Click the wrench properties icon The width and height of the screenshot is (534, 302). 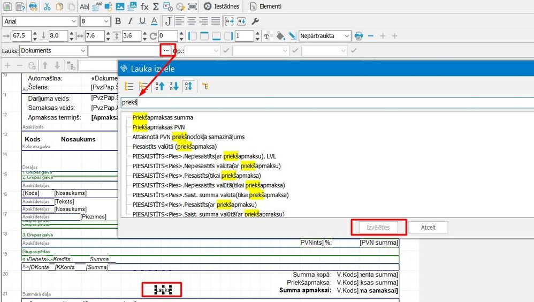[255, 21]
